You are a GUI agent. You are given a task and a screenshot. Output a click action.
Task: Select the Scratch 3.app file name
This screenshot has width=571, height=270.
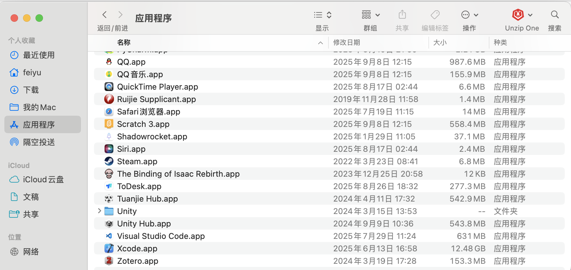(143, 124)
